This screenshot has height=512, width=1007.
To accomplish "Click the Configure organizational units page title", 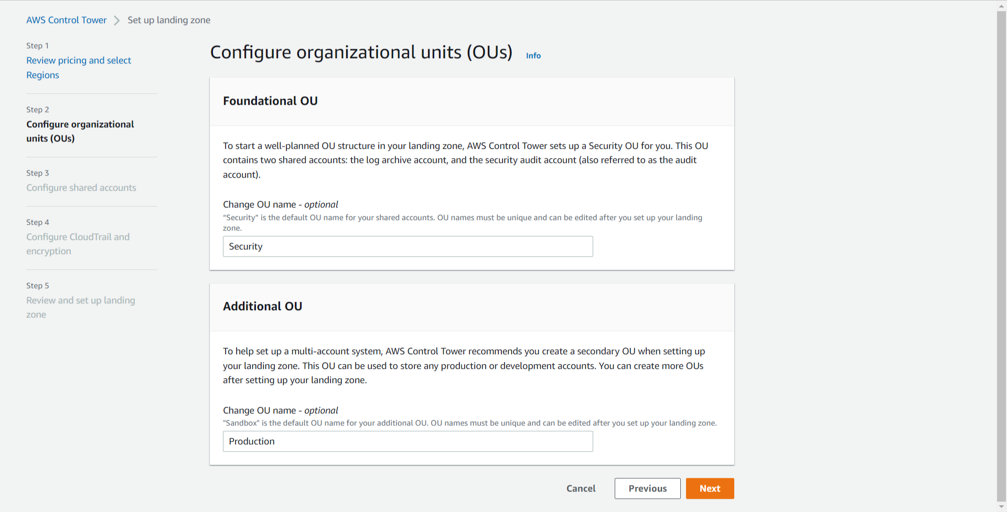I will pos(361,52).
